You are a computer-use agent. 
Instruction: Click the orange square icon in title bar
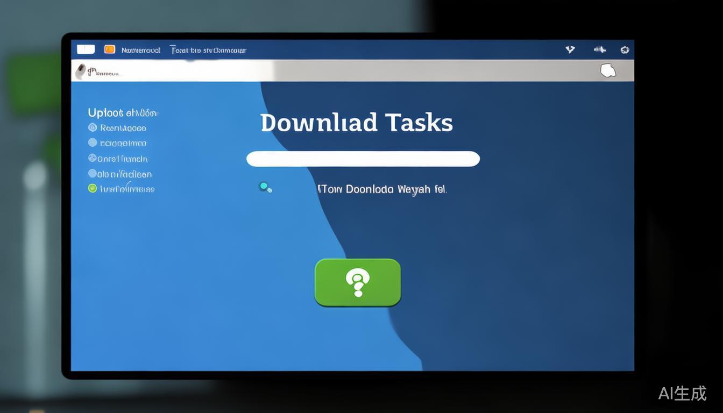110,49
